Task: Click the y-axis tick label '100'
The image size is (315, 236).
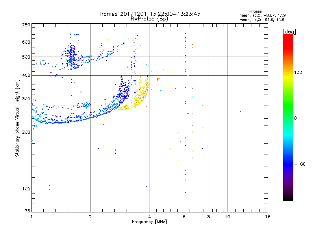Action: (26, 189)
